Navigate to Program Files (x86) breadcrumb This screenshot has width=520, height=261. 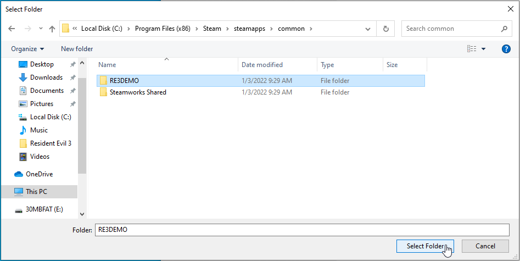[163, 29]
